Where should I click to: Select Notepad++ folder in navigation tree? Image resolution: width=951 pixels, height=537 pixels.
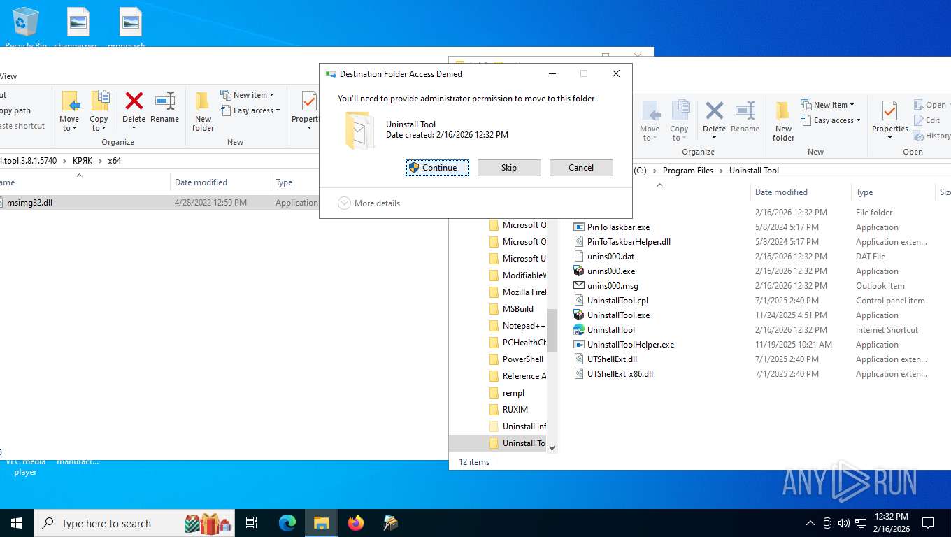[x=523, y=326]
